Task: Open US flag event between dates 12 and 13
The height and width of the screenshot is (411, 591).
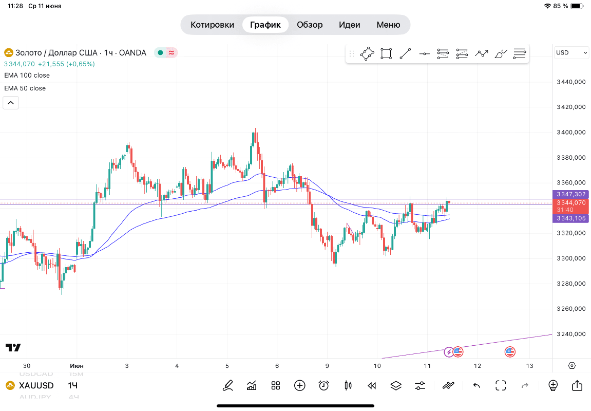Action: [x=509, y=352]
